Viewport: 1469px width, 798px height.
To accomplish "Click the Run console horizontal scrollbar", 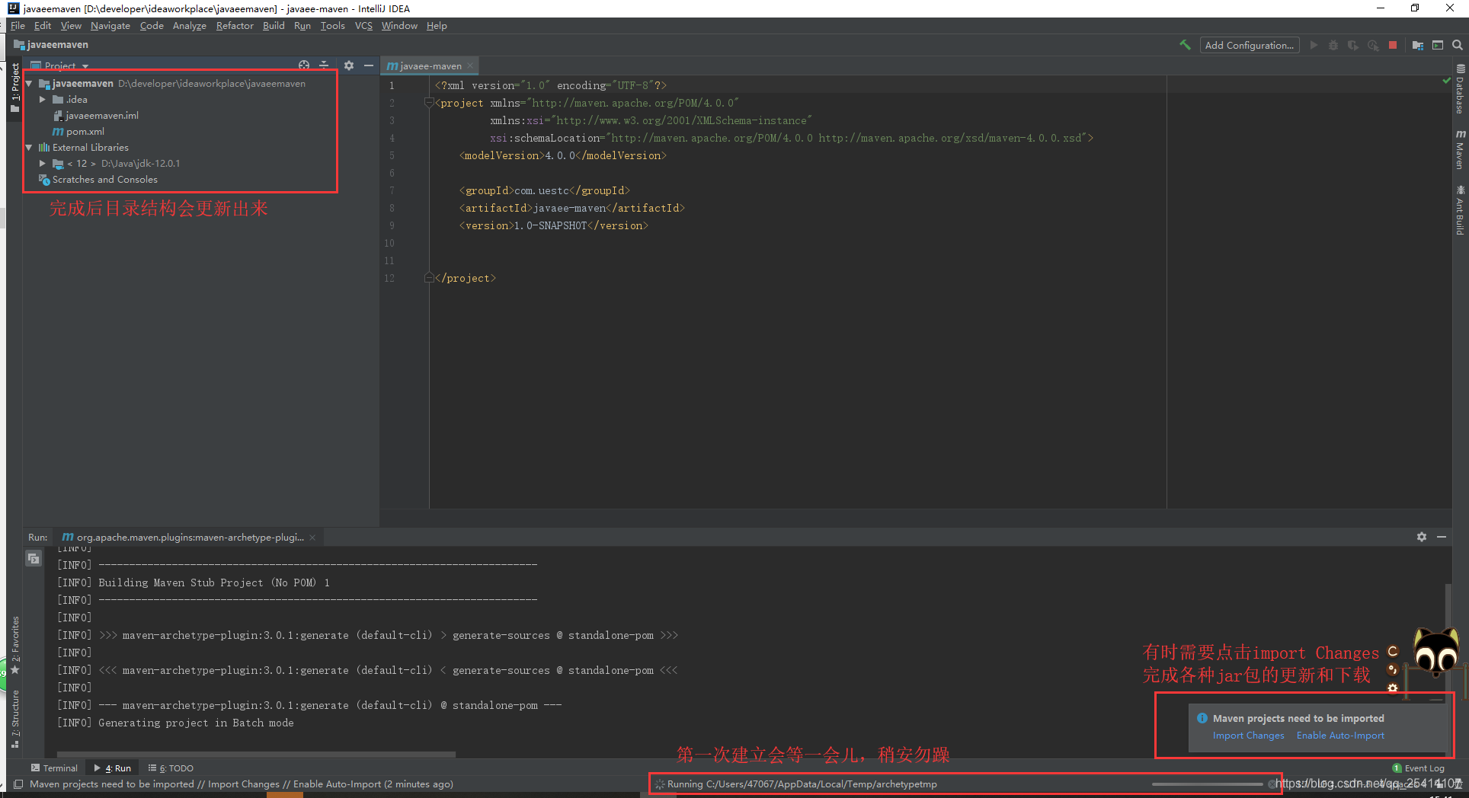I will tap(256, 755).
